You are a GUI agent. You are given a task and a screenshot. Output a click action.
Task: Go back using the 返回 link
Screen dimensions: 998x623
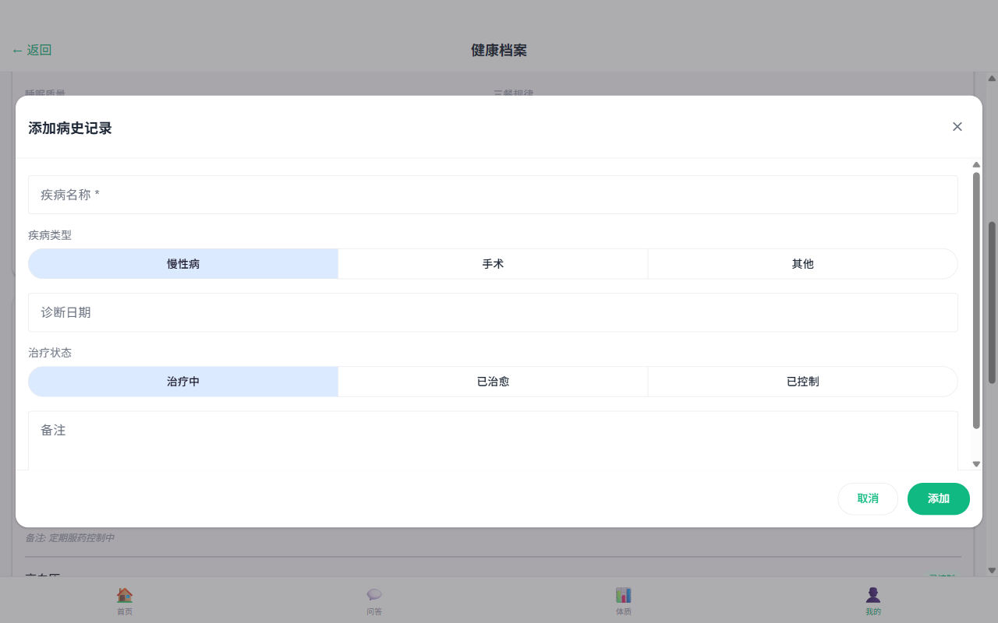[32, 51]
